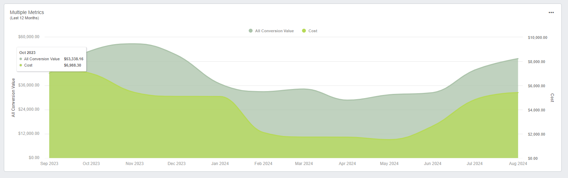This screenshot has height=178, width=568.
Task: Select the Jan 2024 axis label
Action: pyautogui.click(x=220, y=164)
